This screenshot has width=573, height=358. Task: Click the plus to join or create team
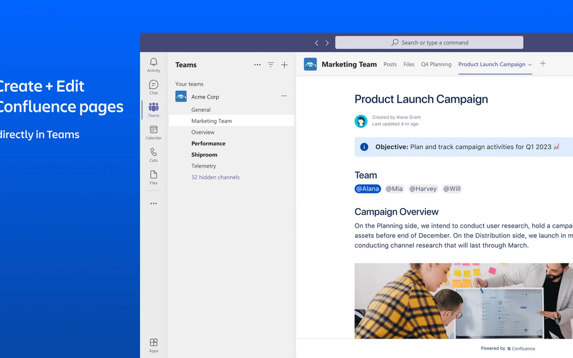284,65
